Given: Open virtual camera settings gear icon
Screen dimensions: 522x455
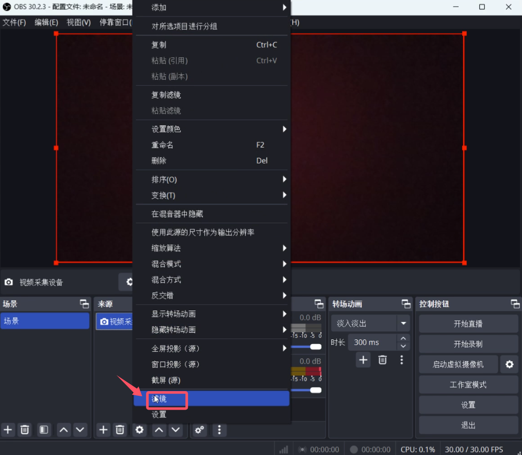Looking at the screenshot, I should [x=509, y=364].
